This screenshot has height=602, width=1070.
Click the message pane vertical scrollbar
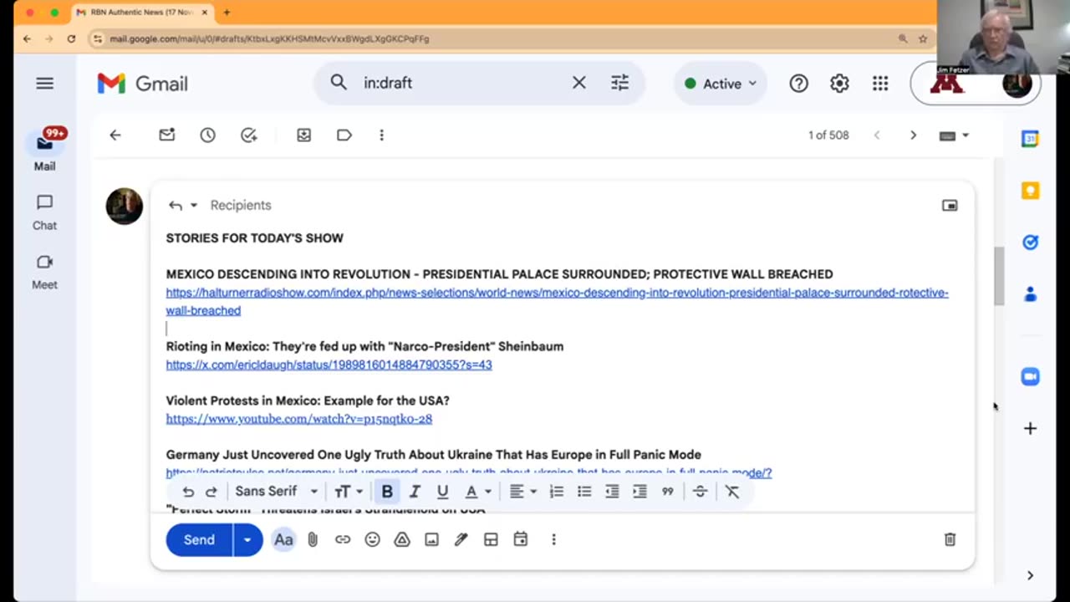[x=998, y=277]
